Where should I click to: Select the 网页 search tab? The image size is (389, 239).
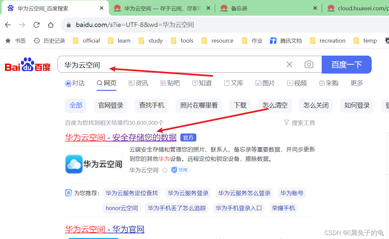click(x=106, y=83)
